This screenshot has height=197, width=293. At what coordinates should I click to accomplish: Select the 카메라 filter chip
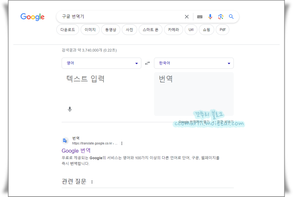click(x=174, y=30)
